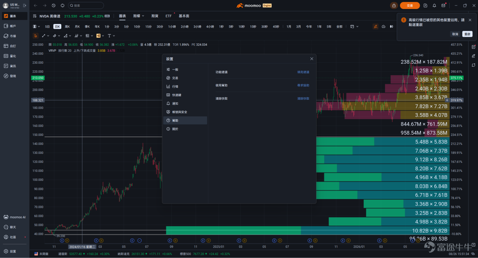The image size is (478, 258).
Task: Select 帳號與安全 in settings menu
Action: pos(185,112)
